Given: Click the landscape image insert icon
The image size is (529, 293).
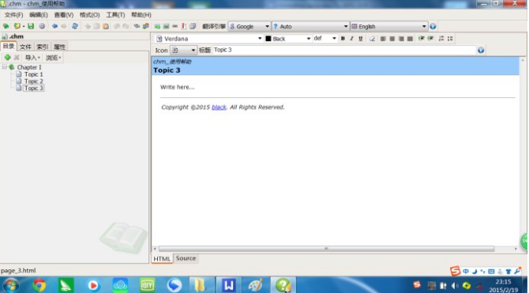Looking at the screenshot, I should point(166,26).
